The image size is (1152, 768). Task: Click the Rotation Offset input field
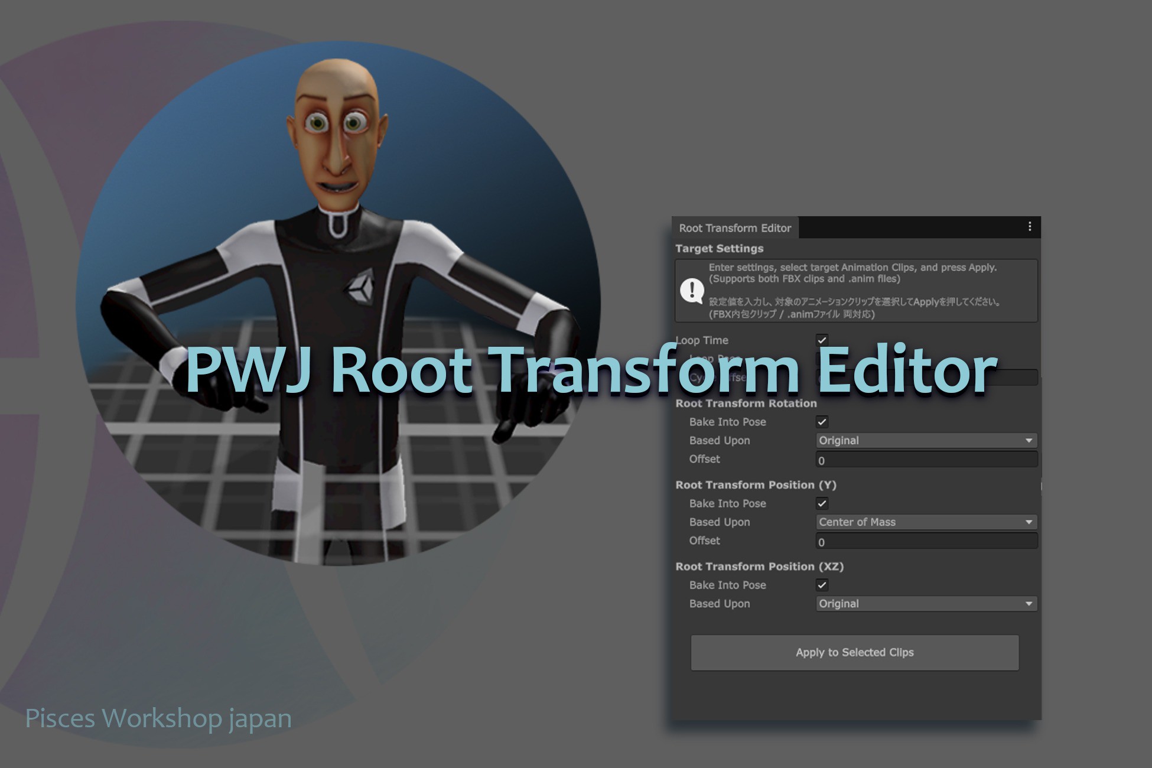926,460
